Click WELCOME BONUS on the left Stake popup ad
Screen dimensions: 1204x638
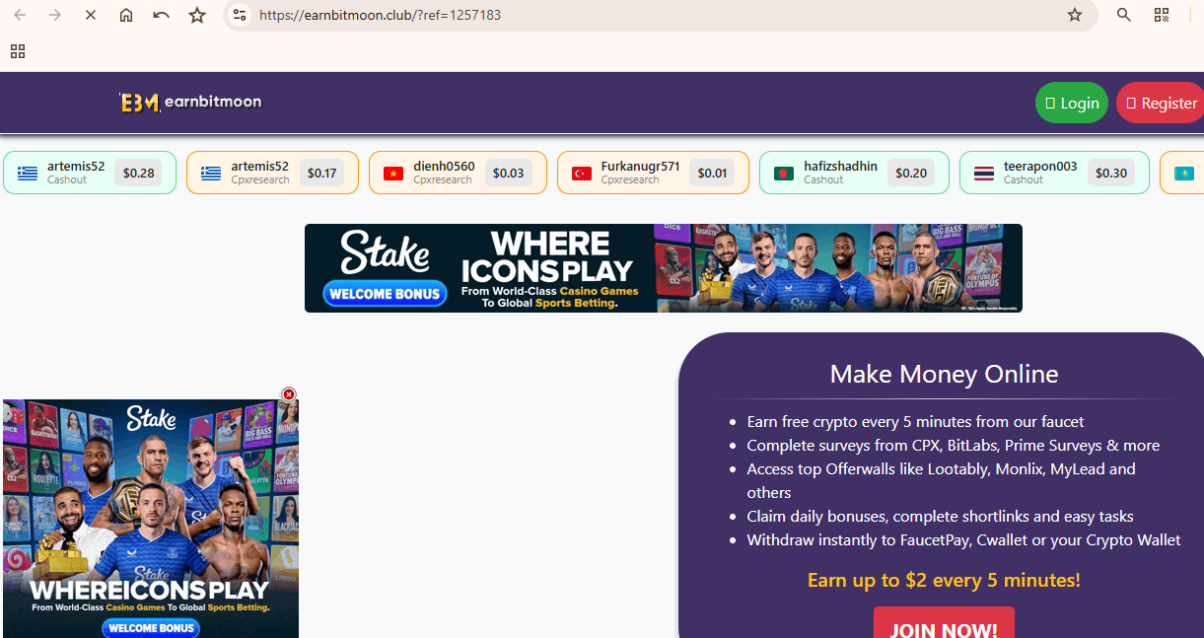[x=151, y=628]
